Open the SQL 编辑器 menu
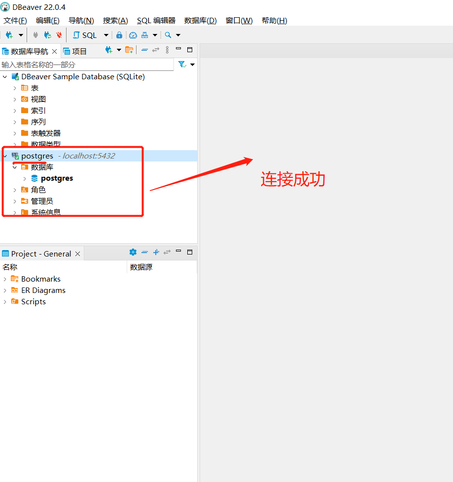The width and height of the screenshot is (453, 482). click(156, 21)
